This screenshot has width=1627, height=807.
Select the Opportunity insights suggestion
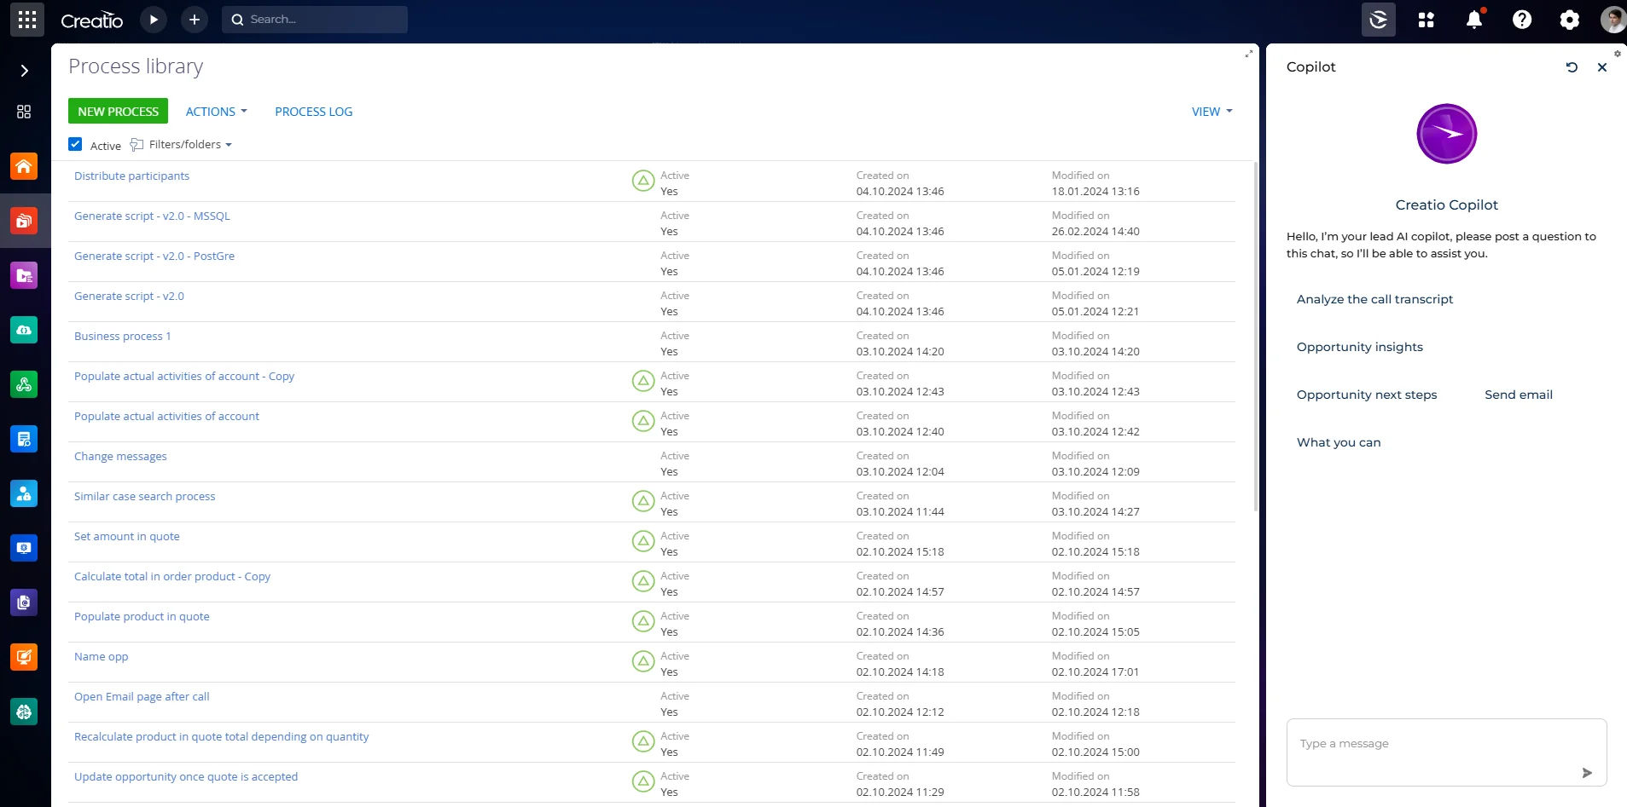(1359, 347)
